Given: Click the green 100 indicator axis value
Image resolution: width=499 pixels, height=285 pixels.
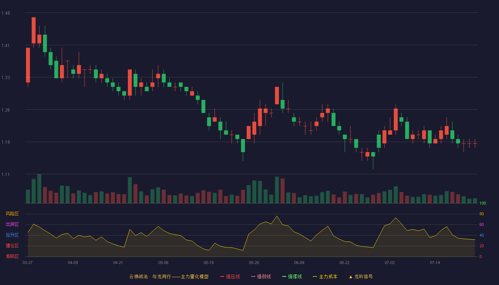Looking at the screenshot, I should (x=483, y=203).
